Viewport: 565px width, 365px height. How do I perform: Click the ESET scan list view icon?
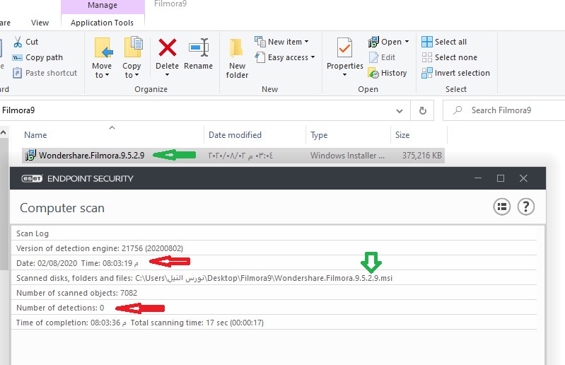501,207
